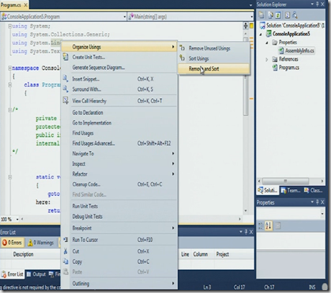
Task: Open the Navigate To submenu
Action: [x=119, y=153]
